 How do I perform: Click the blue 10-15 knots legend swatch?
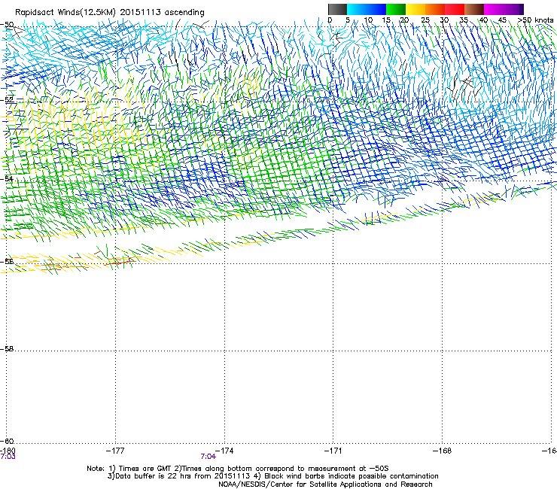tap(376, 9)
